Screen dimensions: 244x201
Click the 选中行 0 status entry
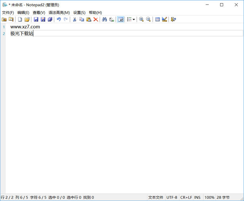coord(74,197)
